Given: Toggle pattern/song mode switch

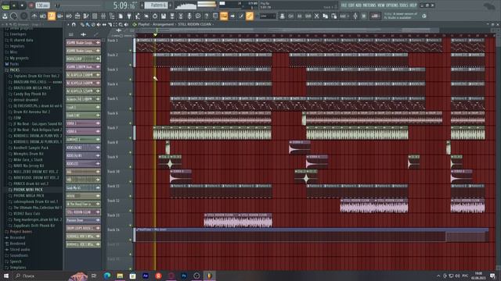Looking at the screenshot, I should point(5,5).
